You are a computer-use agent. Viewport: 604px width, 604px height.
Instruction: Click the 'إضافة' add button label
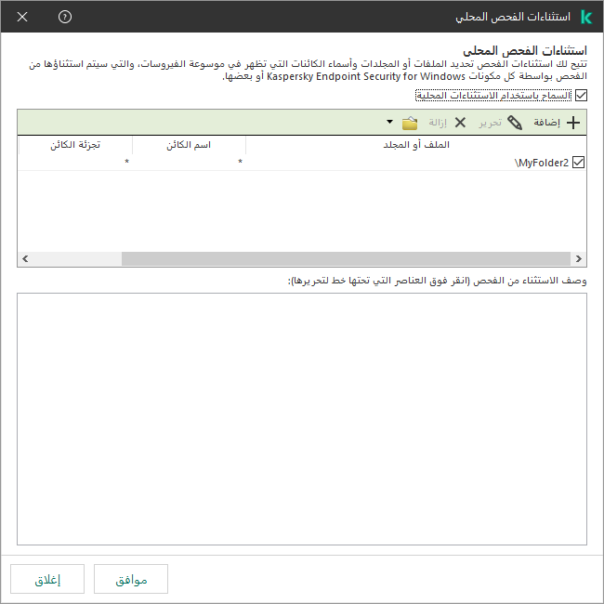[x=546, y=122]
